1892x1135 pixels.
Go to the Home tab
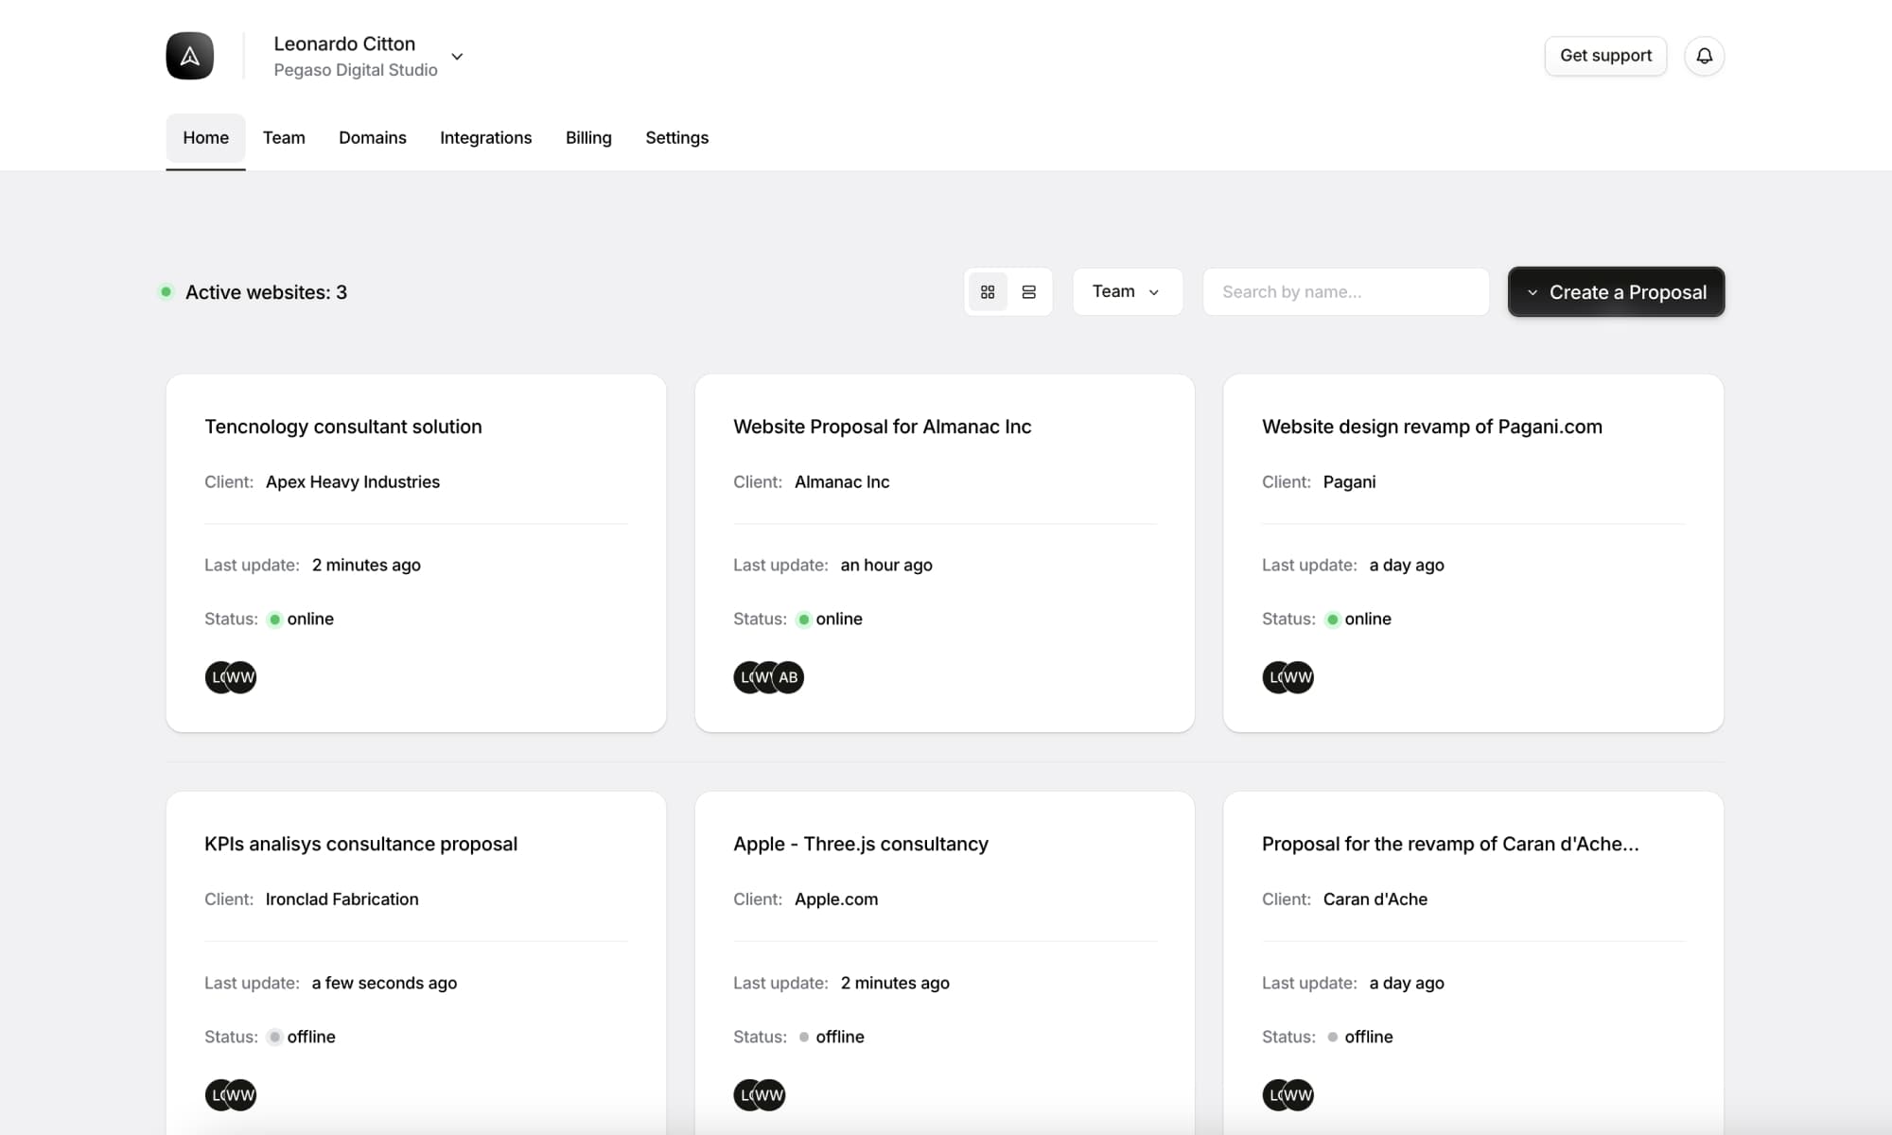pos(205,138)
